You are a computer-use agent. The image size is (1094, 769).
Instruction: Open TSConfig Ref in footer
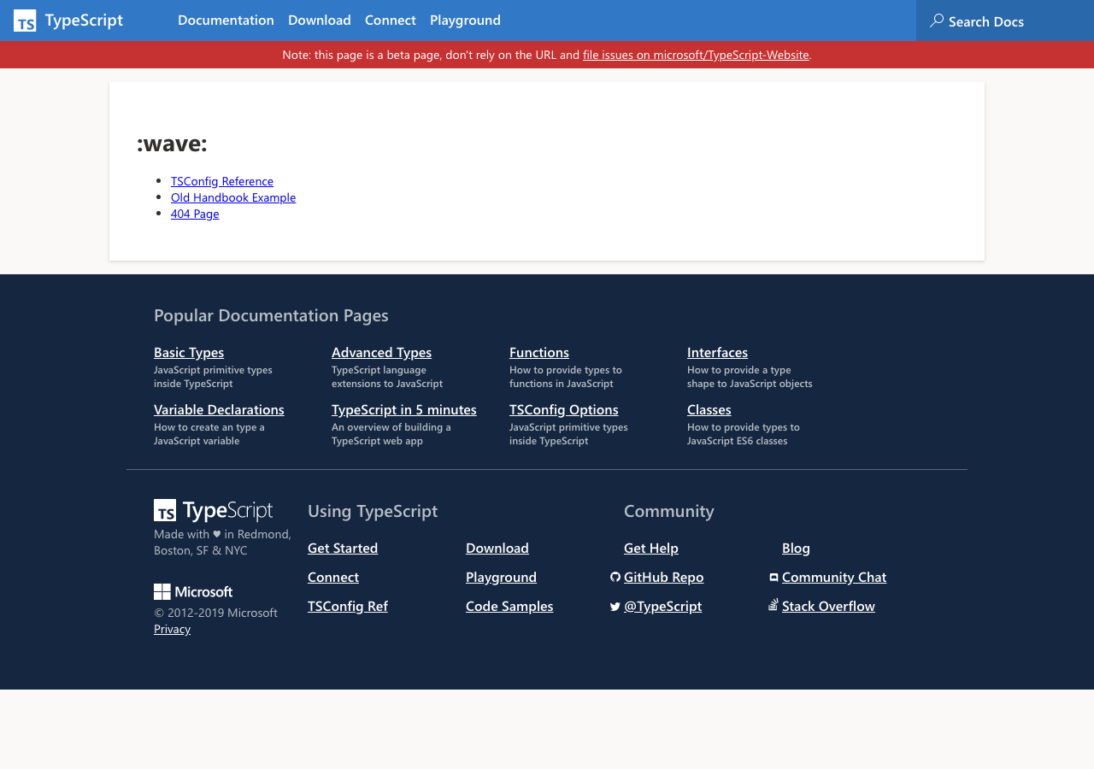point(348,606)
